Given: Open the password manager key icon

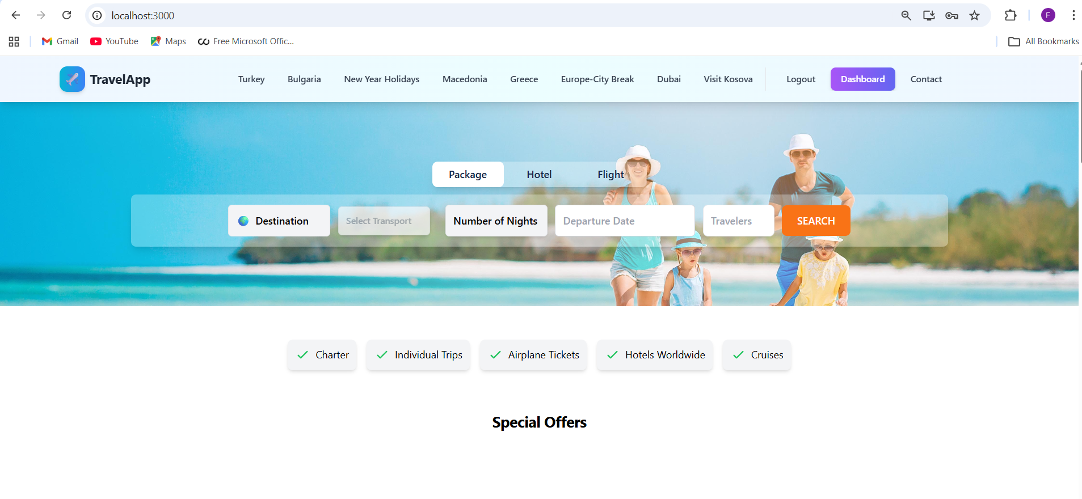Looking at the screenshot, I should click(x=952, y=15).
